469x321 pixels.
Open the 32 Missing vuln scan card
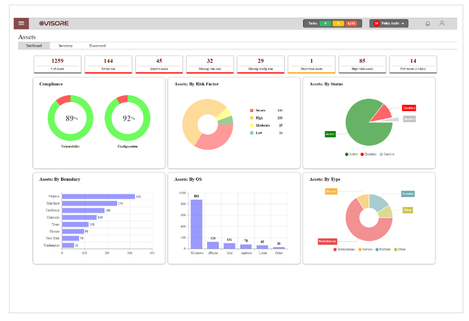pyautogui.click(x=210, y=64)
